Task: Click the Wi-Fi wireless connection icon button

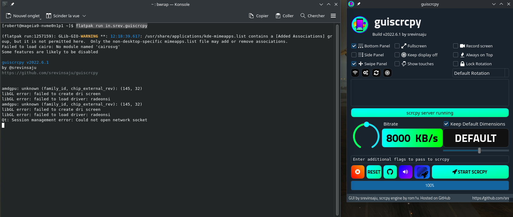Action: [355, 73]
